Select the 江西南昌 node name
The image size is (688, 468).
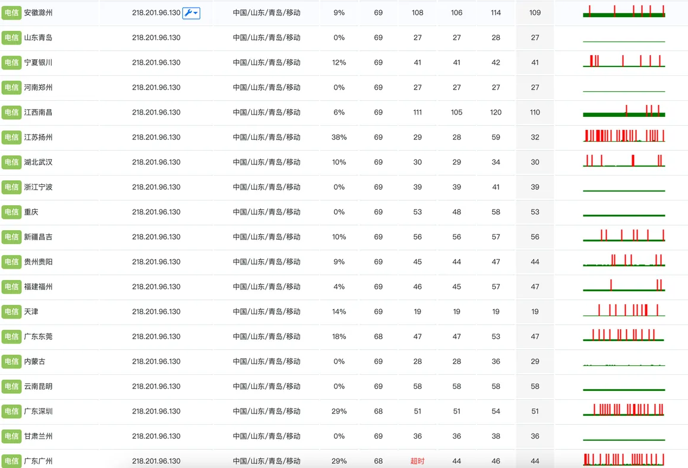(x=38, y=112)
